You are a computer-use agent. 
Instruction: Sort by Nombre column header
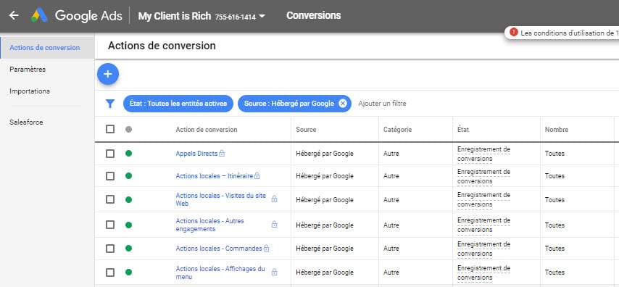(x=557, y=130)
